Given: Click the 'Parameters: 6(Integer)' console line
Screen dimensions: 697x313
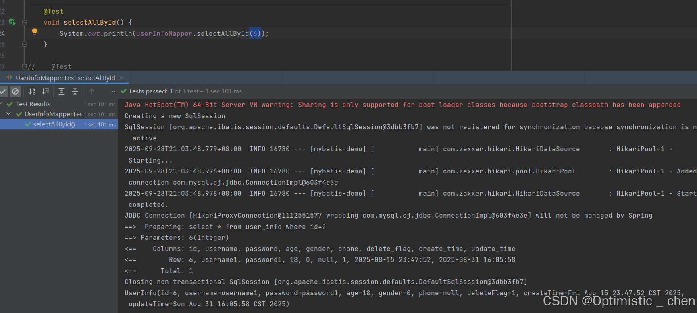Looking at the screenshot, I should tap(177, 238).
